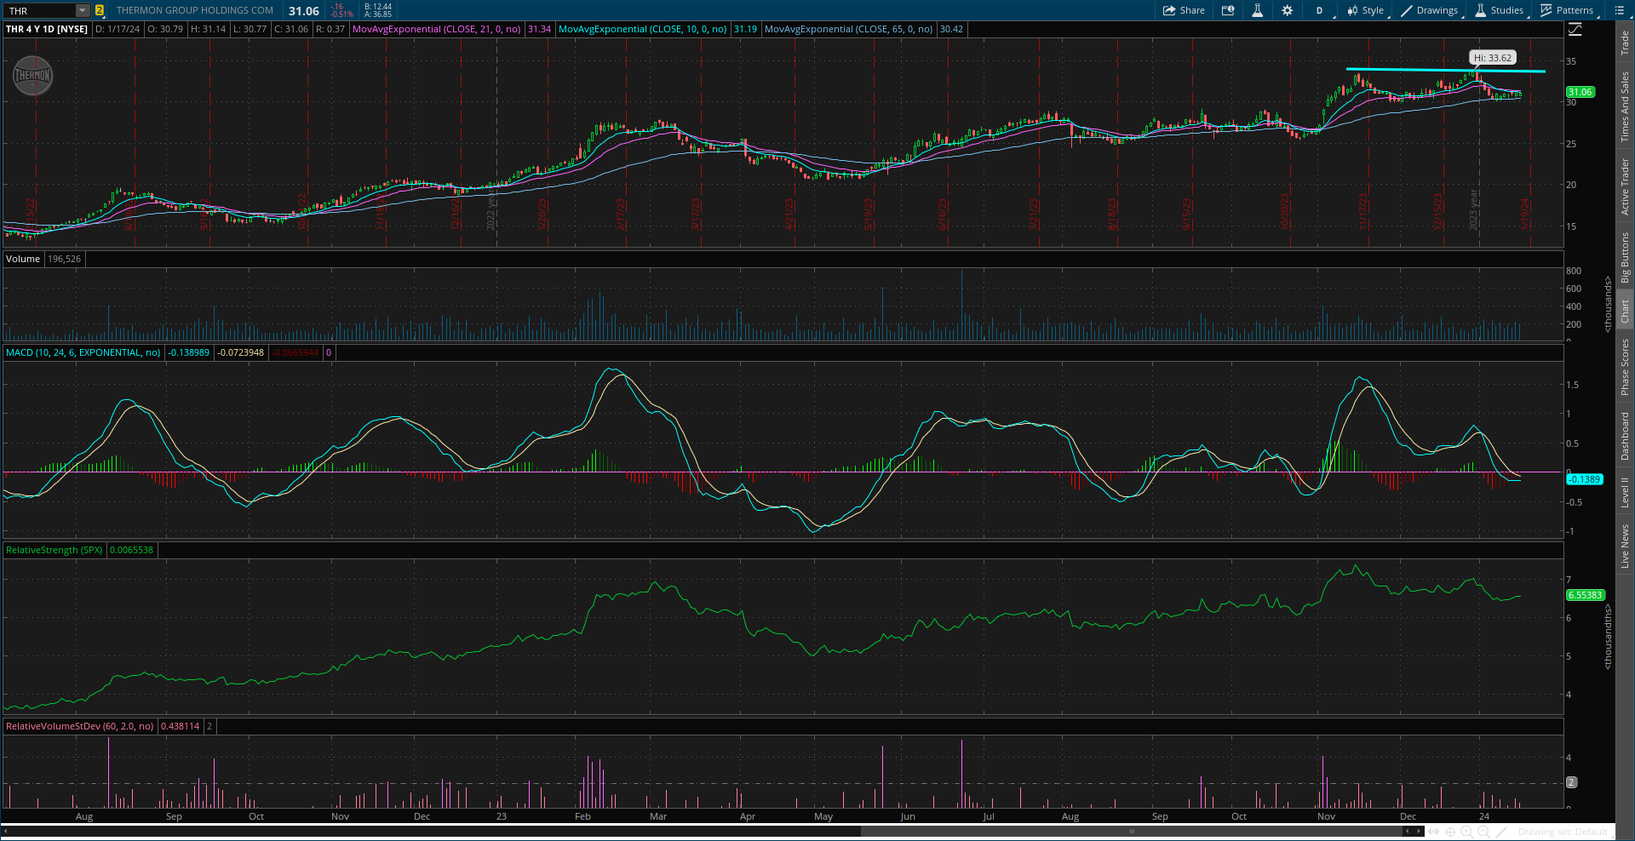Click the MACD value -0.138989
Image resolution: width=1635 pixels, height=841 pixels.
point(189,352)
